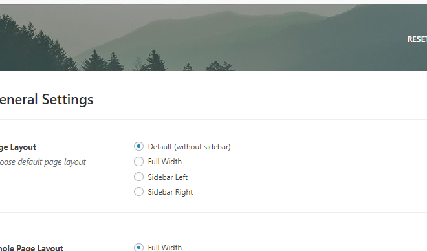The width and height of the screenshot is (427, 251).
Task: Click the Single Page Layout option title
Action: pyautogui.click(x=32, y=248)
